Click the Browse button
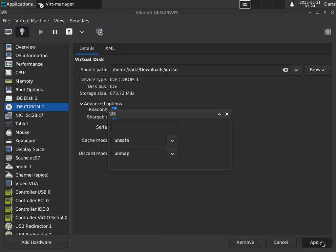 (317, 70)
